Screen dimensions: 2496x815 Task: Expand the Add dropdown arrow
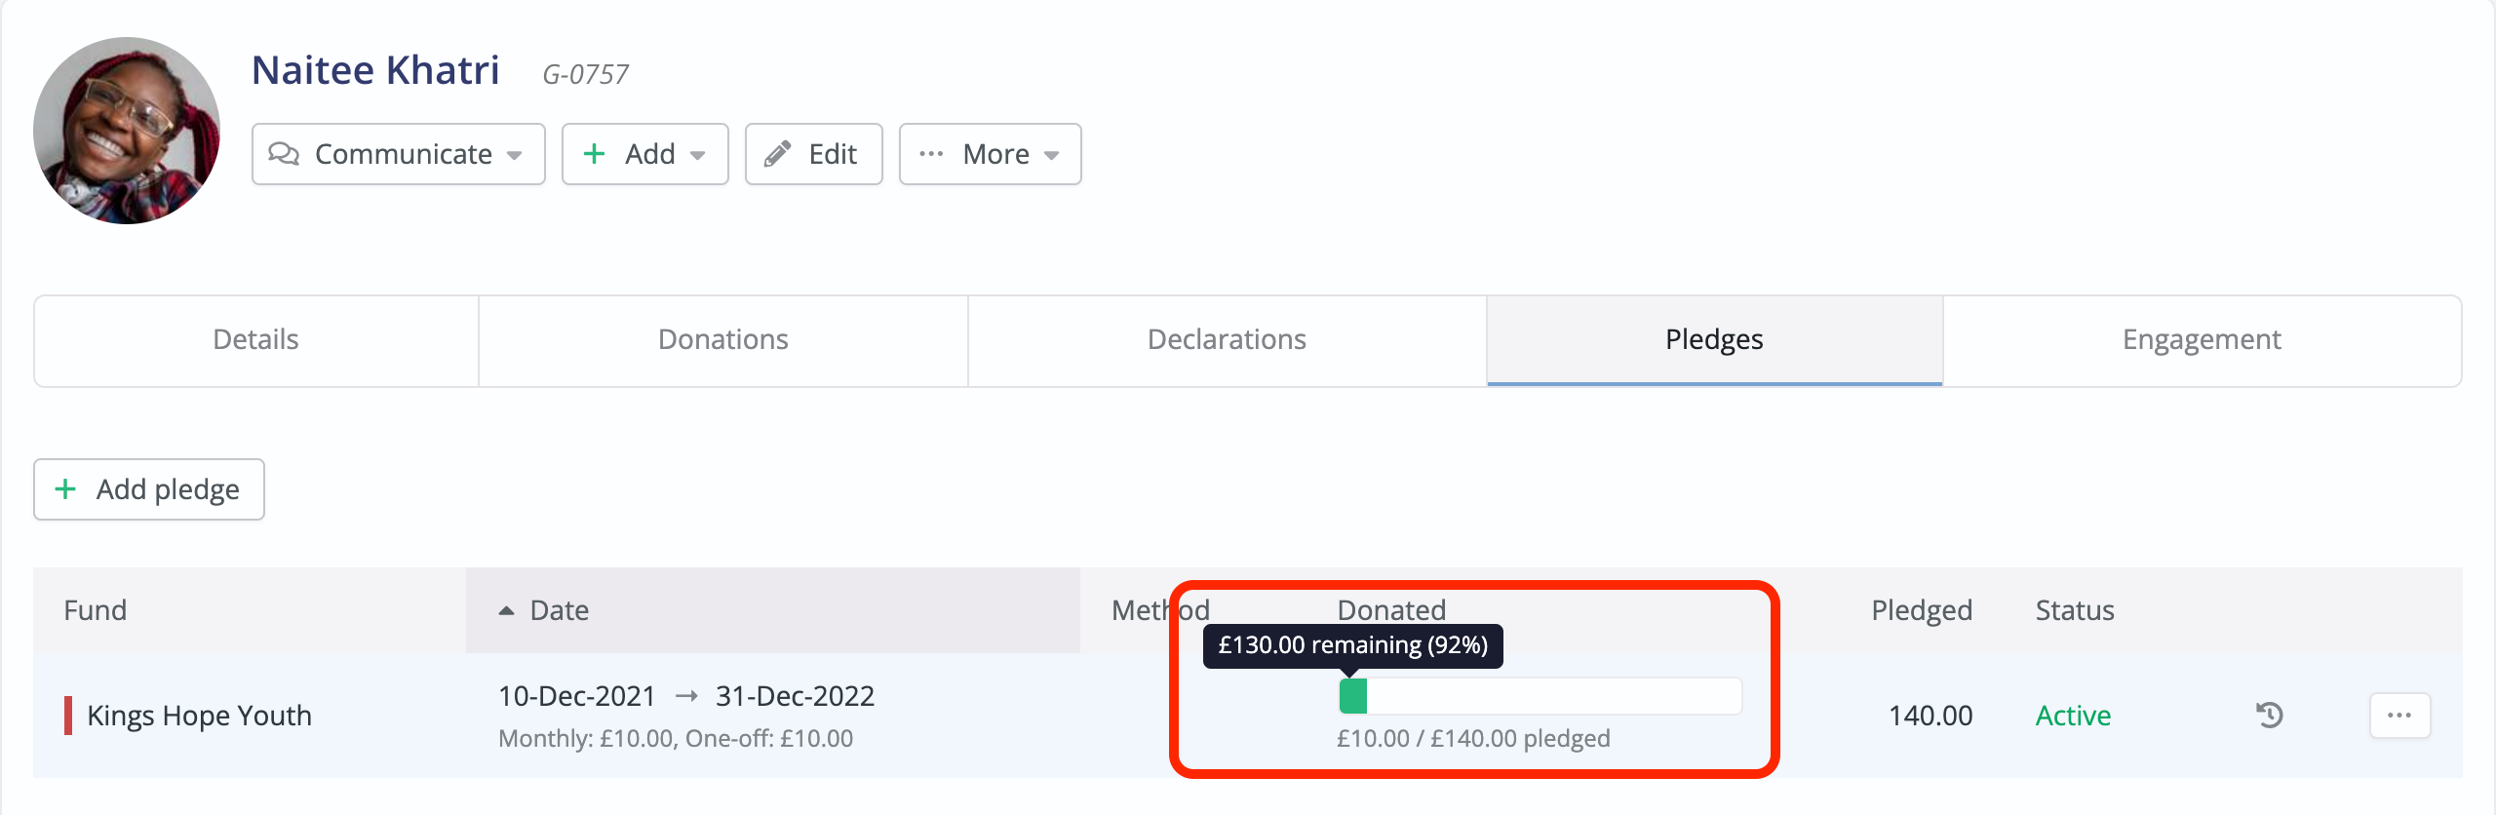tap(698, 155)
